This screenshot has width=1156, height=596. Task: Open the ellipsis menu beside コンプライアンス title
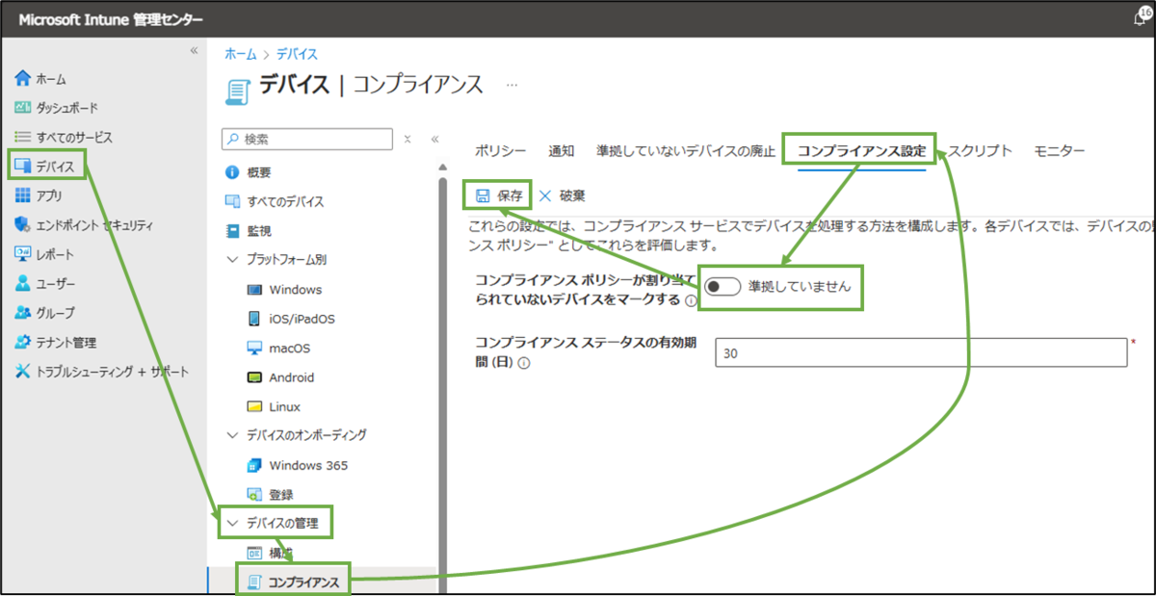[512, 85]
